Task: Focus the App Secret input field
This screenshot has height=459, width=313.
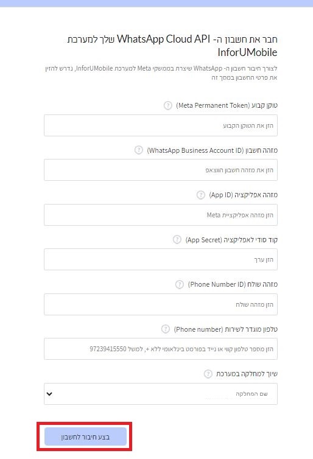Action: [x=161, y=259]
